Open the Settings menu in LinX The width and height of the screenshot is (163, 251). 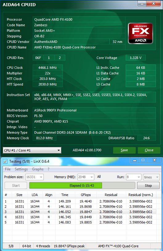[21, 169]
